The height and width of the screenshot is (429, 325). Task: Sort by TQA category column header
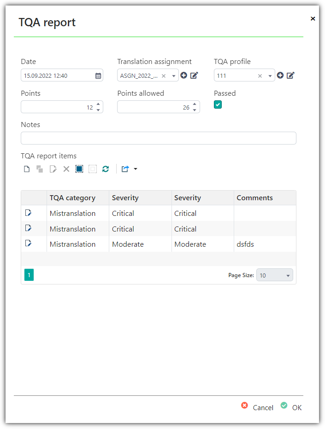72,198
